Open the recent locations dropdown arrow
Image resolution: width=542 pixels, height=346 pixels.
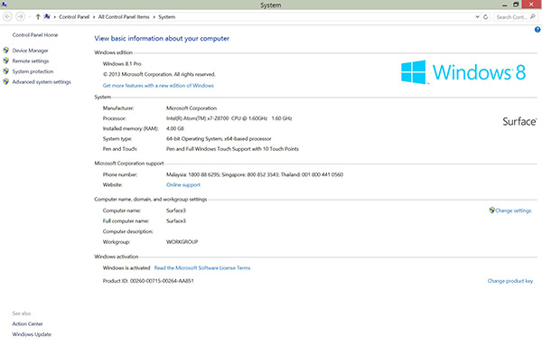30,16
